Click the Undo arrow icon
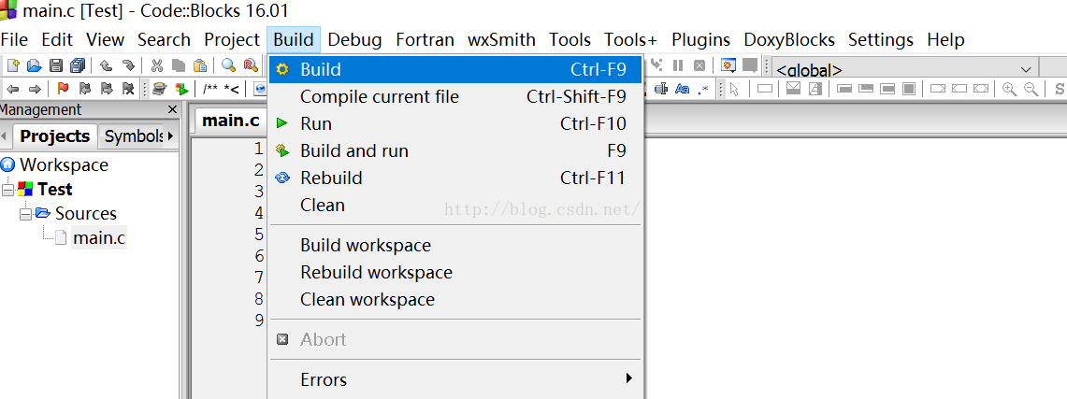 tap(107, 65)
